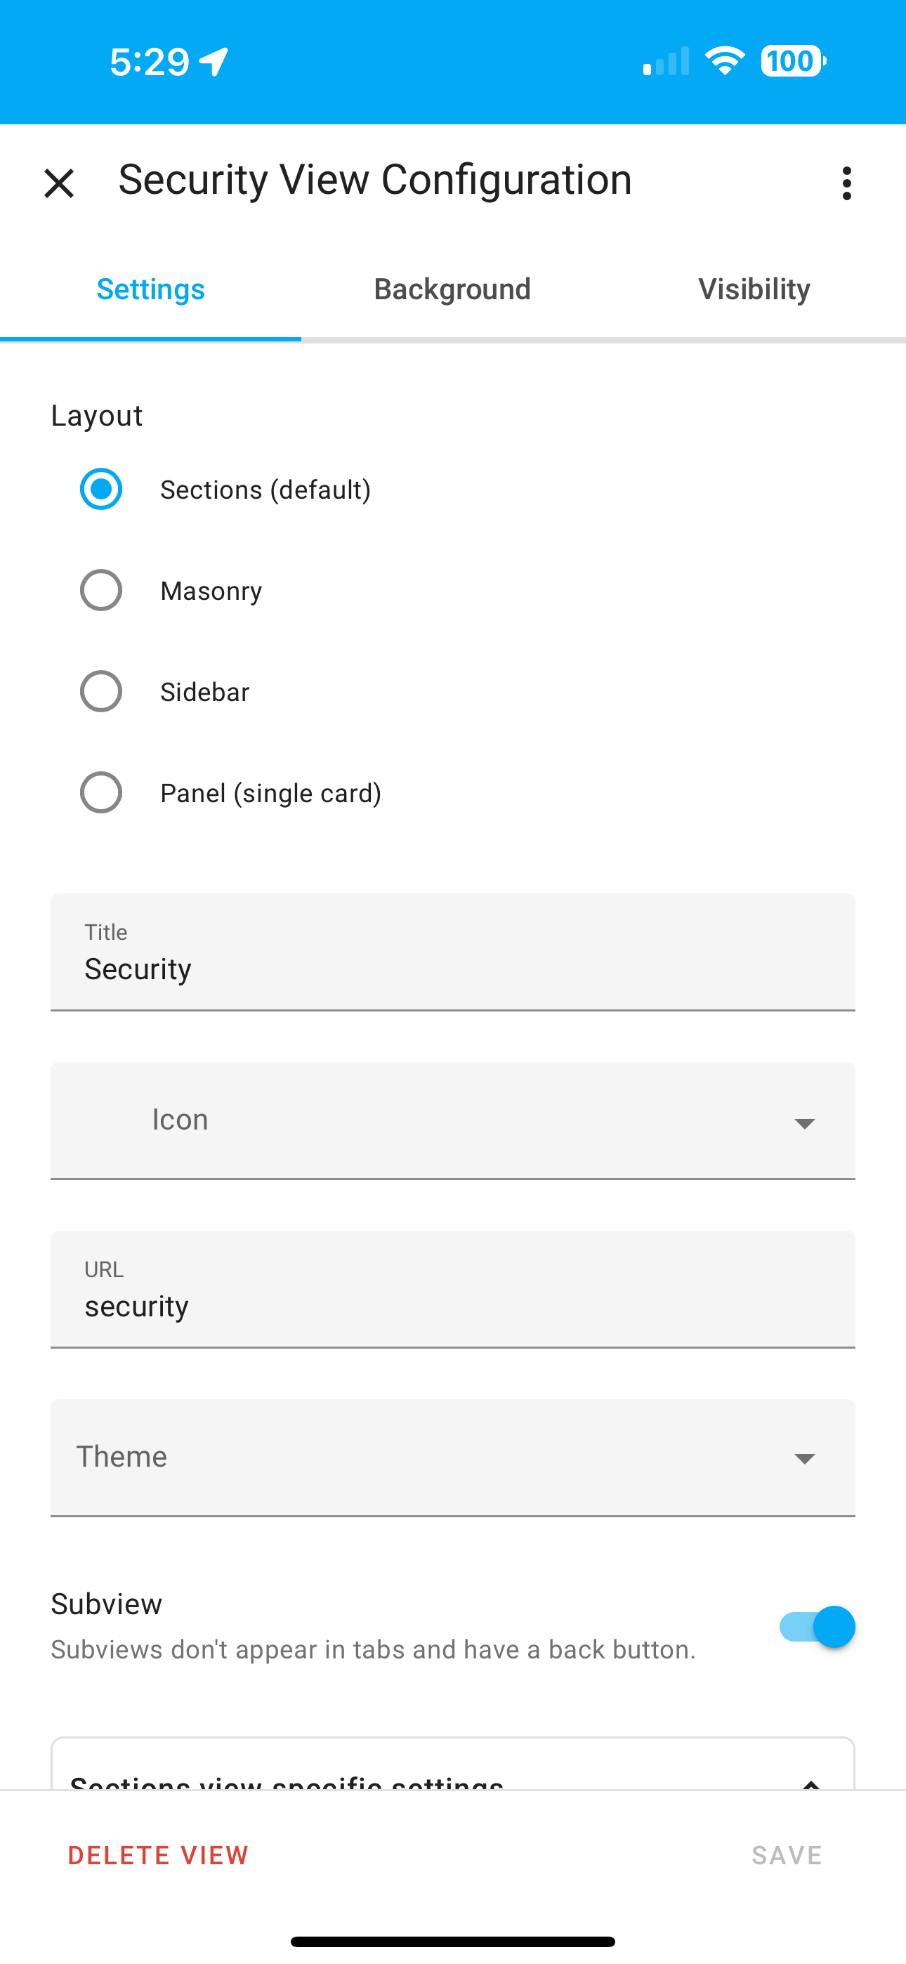The width and height of the screenshot is (906, 1964).
Task: Toggle the Subview switch off
Action: click(x=817, y=1627)
